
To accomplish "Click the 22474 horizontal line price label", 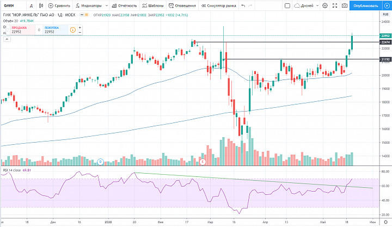I will click(x=385, y=42).
